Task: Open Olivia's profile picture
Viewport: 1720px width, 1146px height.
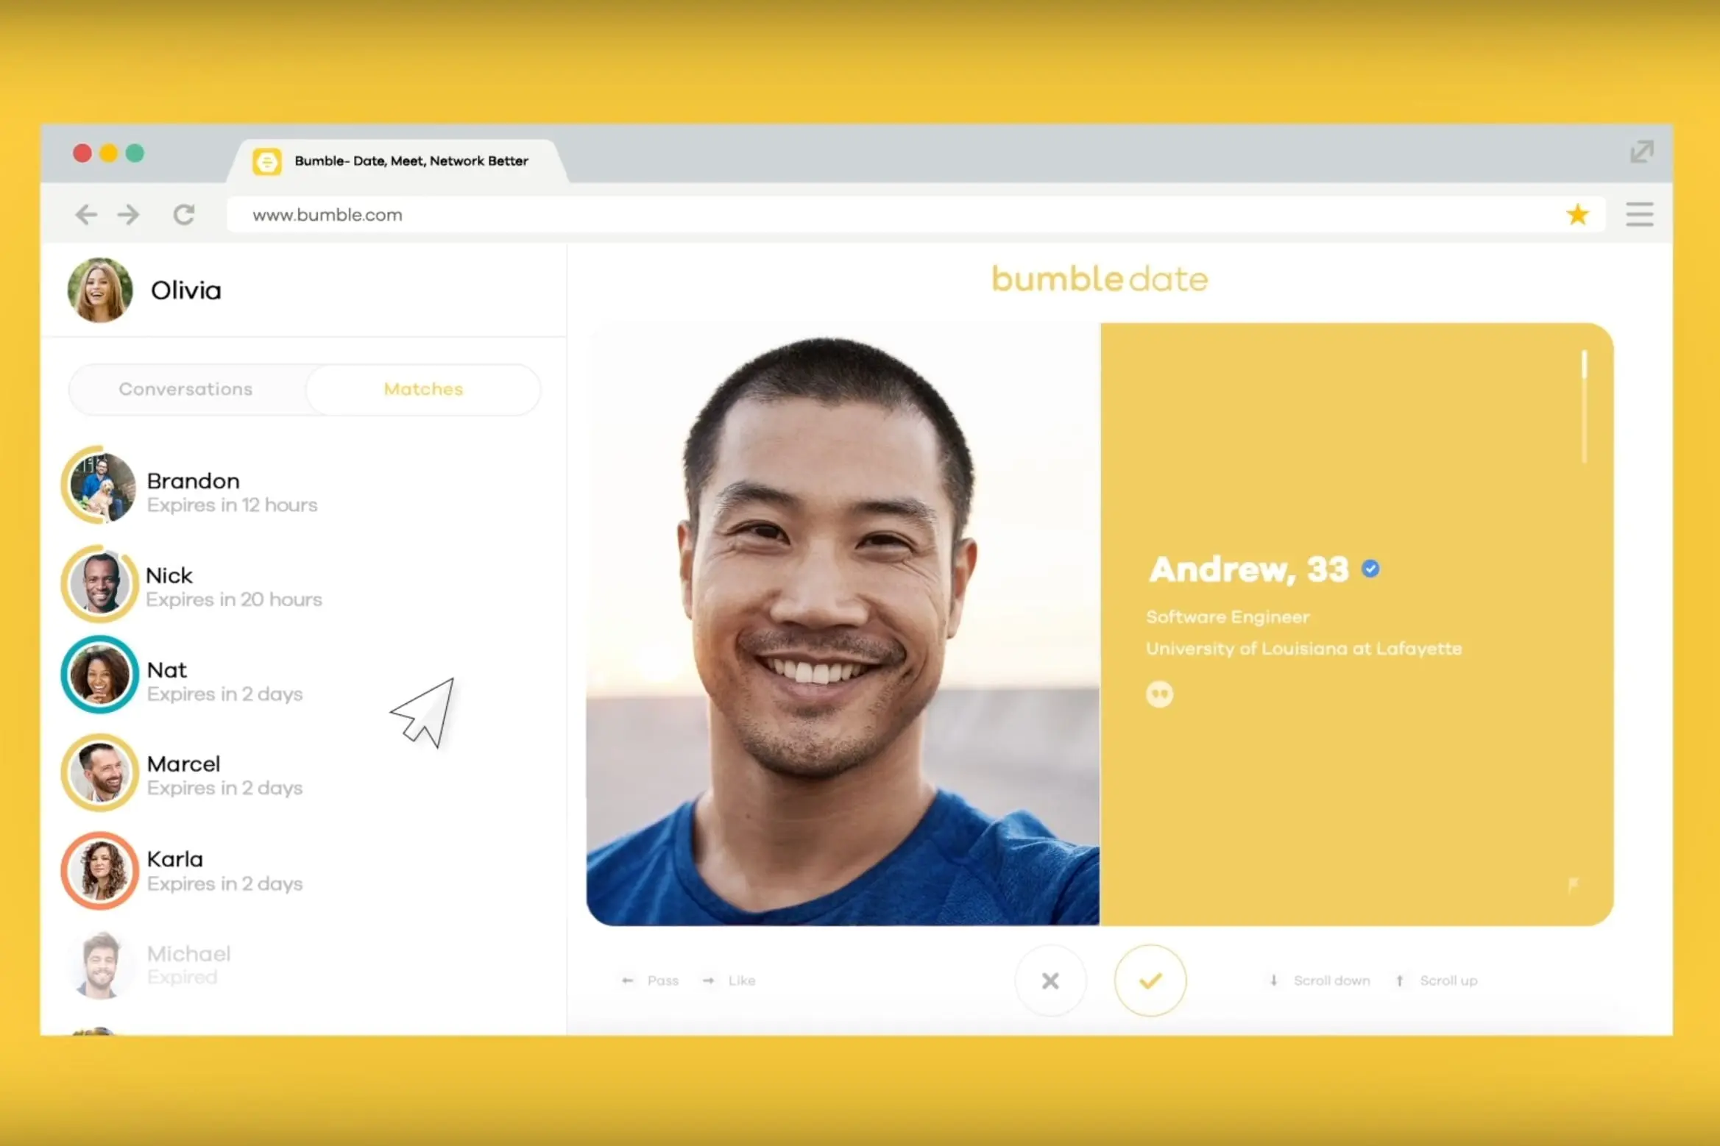Action: [x=100, y=290]
